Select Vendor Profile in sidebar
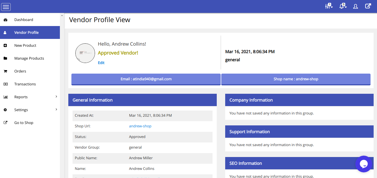 pyautogui.click(x=26, y=32)
